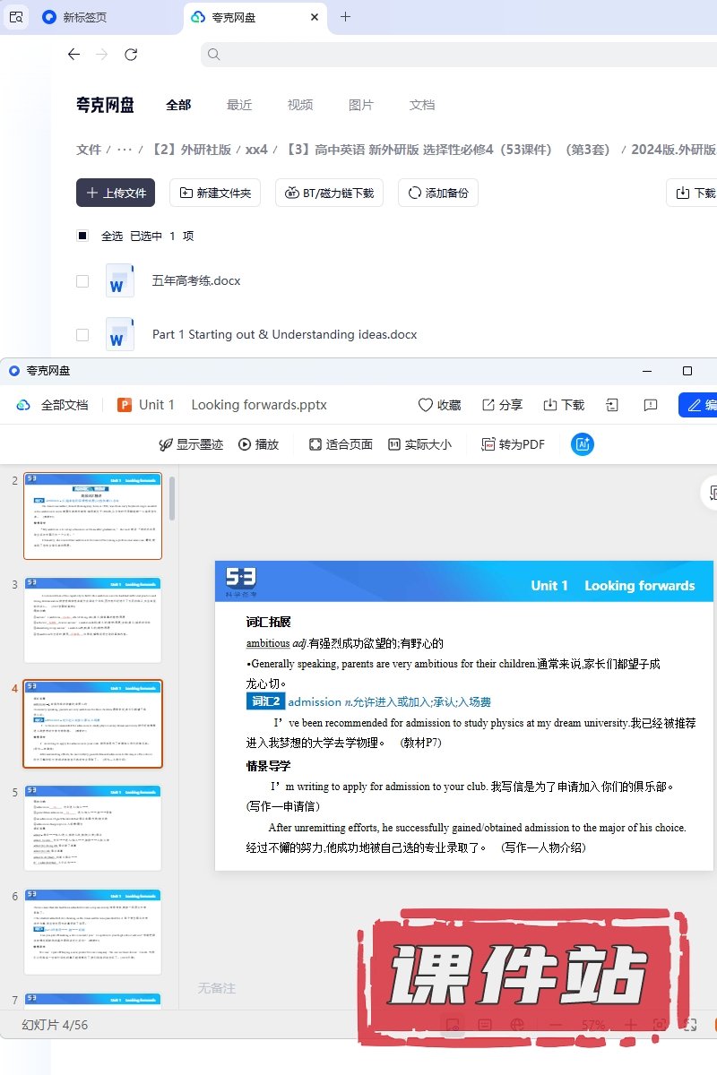Reload the page with browser refresh icon
Screen dimensions: 717x1075
131,55
